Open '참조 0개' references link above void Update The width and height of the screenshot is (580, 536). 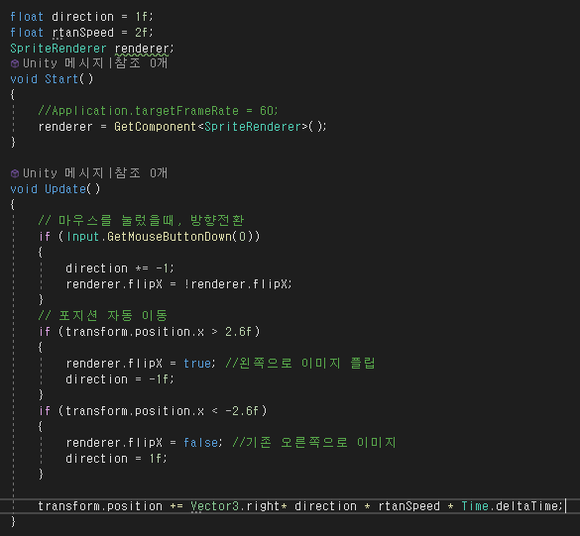(x=141, y=173)
